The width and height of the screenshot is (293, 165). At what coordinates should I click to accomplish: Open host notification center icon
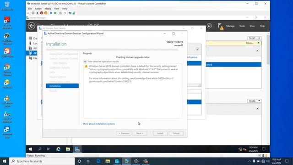click(287, 161)
